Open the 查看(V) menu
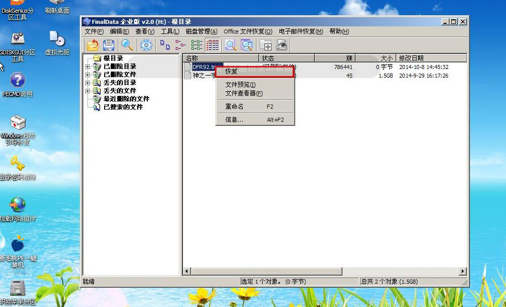Image resolution: width=506 pixels, height=307 pixels. point(145,31)
